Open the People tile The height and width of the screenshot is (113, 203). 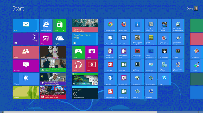pyautogui.click(x=26, y=52)
